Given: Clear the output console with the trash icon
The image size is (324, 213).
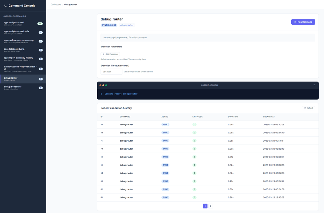Looking at the screenshot, I should click(314, 85).
